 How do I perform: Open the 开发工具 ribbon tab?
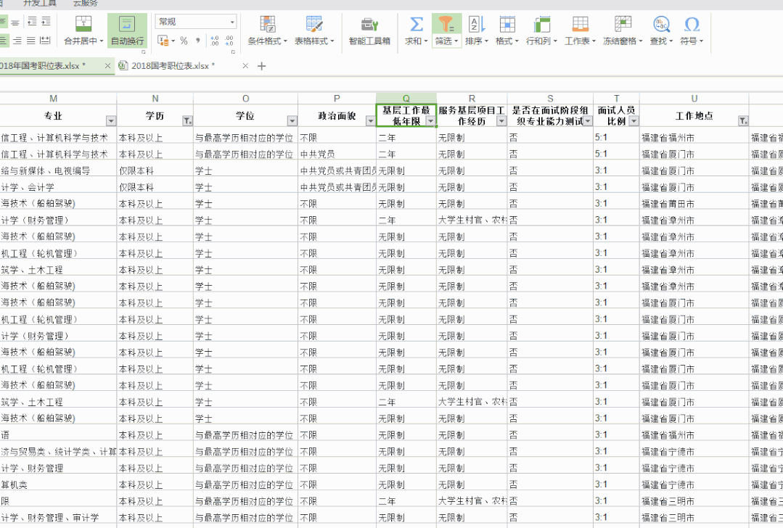tap(40, 4)
